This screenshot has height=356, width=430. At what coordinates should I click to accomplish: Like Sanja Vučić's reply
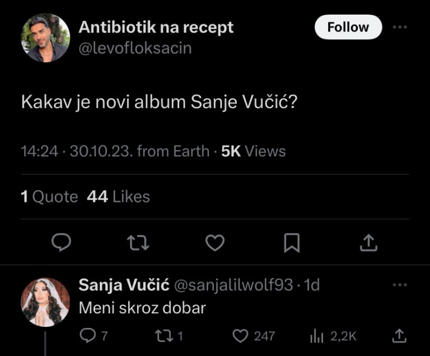tap(240, 335)
